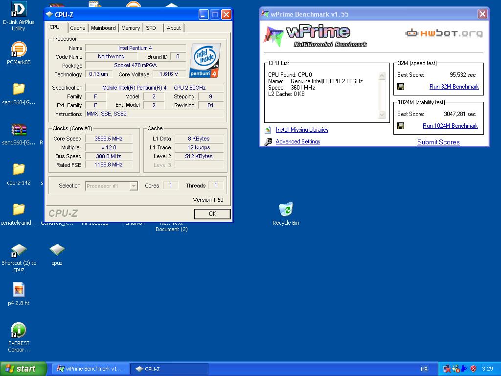Switch to the SPD tab in CPU-Z
The width and height of the screenshot is (501, 376).
coord(151,28)
